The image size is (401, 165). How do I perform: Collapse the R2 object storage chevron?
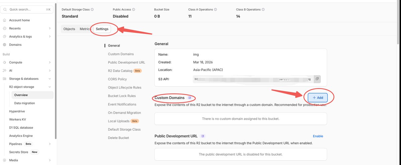[x=49, y=87]
